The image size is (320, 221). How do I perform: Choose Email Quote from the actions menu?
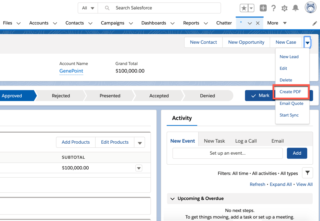291,103
